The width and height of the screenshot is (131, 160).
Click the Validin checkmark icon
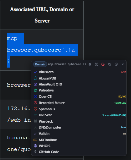click(x=35, y=134)
